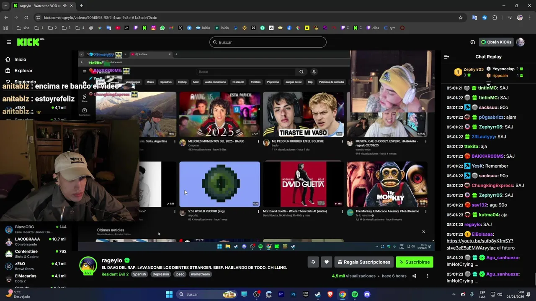Viewport: 536px width, 301px height.
Task: Open BlazeOBG channel in sidebar
Action: click(x=36, y=229)
